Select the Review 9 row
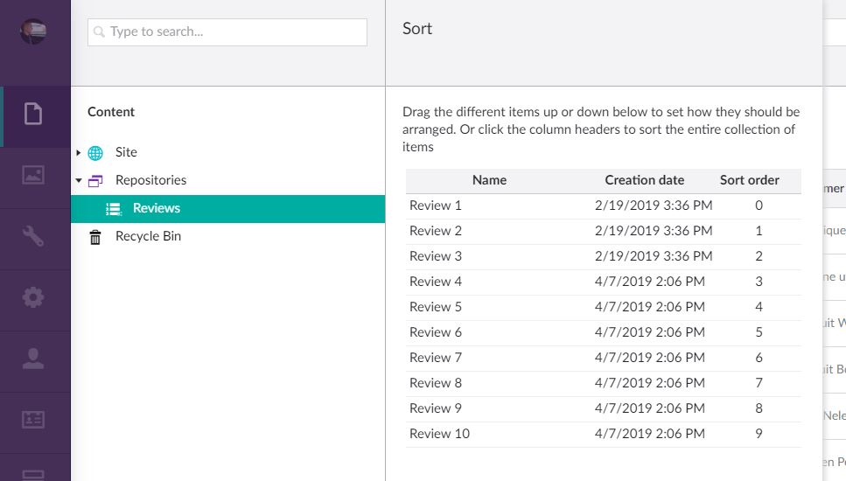This screenshot has height=481, width=846. point(603,408)
